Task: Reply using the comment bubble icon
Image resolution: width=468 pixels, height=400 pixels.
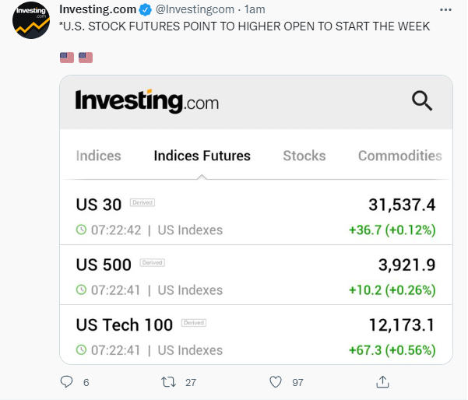Action: 66,381
